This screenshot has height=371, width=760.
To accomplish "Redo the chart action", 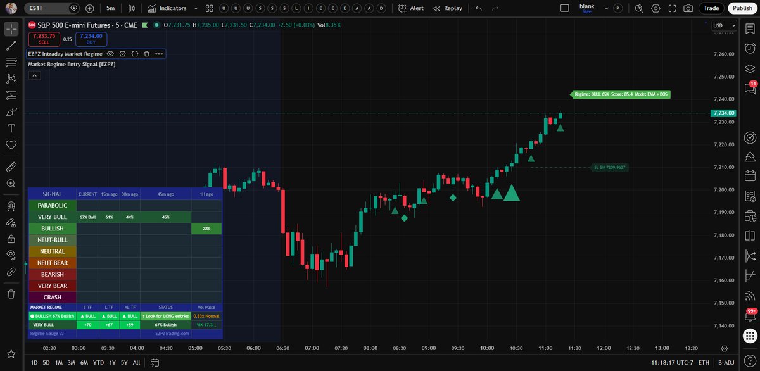I will 496,8.
